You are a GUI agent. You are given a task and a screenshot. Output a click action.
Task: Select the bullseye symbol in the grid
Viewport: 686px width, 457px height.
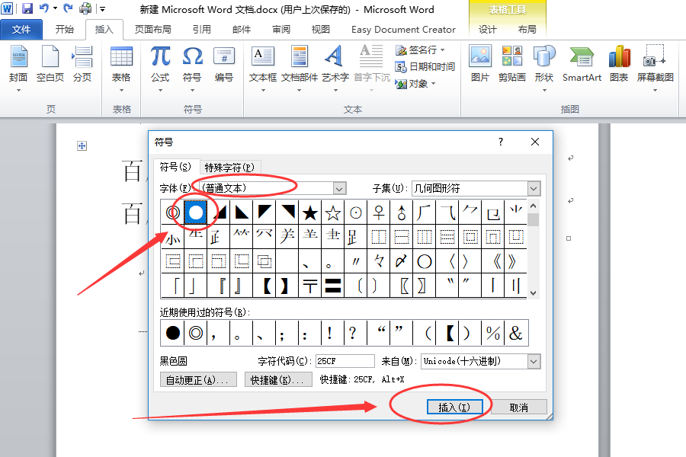[173, 213]
